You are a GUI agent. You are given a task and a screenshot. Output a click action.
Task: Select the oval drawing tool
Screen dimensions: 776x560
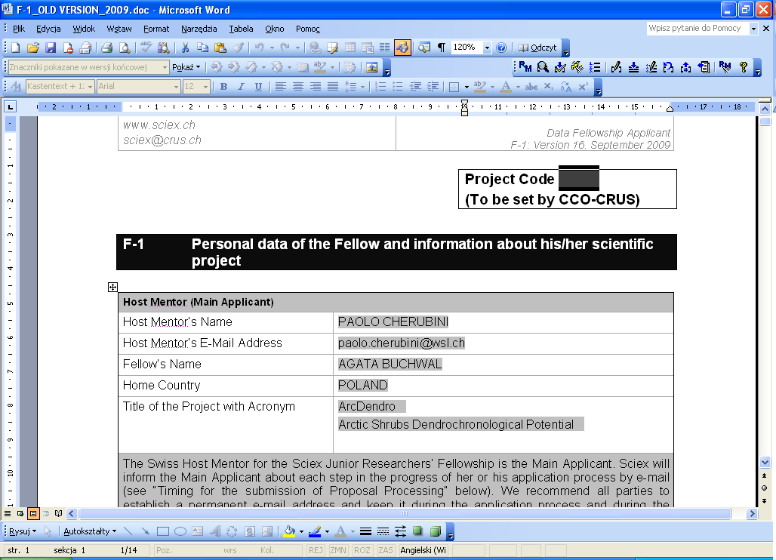point(180,531)
